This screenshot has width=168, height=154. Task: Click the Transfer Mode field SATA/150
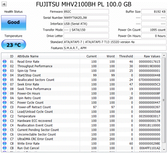click(x=86, y=30)
